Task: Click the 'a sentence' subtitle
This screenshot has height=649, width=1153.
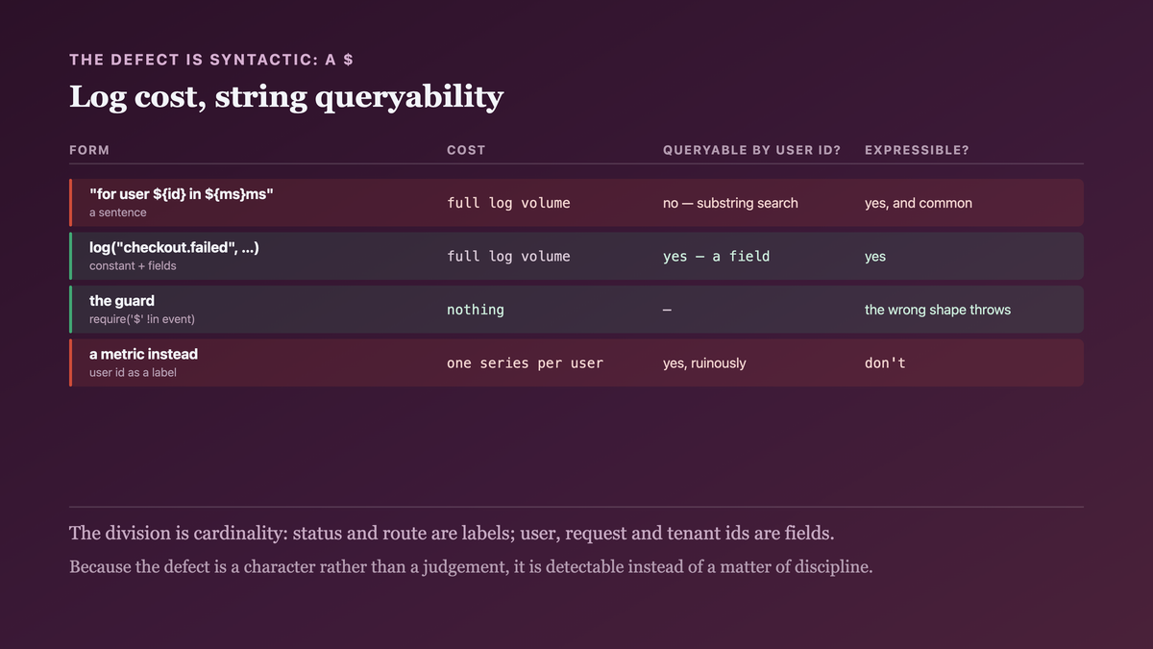Action: tap(118, 212)
